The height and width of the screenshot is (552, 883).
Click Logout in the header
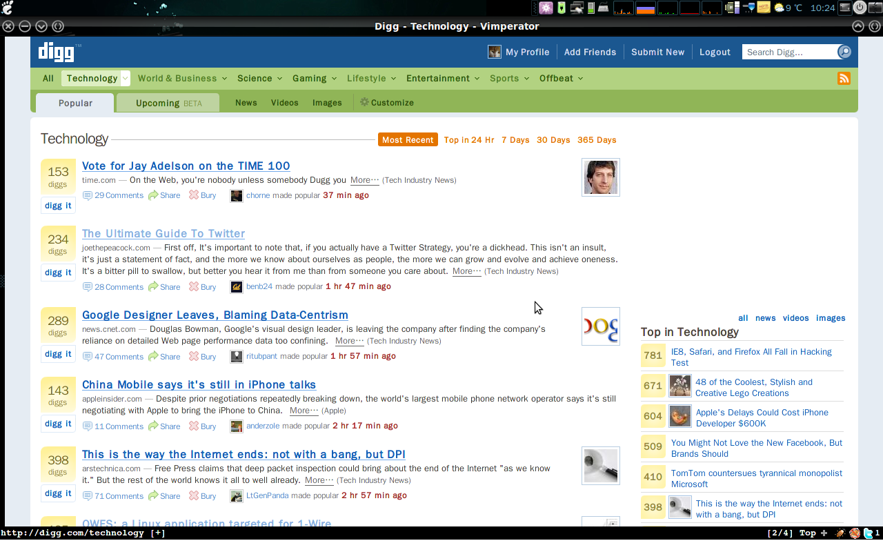coord(715,52)
